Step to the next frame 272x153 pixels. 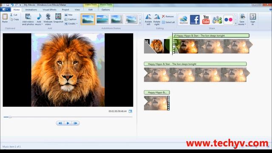(76, 123)
